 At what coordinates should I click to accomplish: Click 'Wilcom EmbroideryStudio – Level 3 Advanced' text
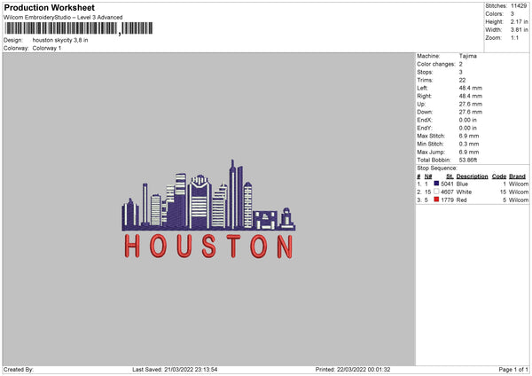pos(63,18)
